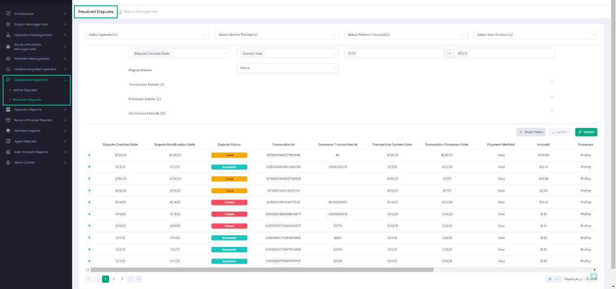The height and width of the screenshot is (289, 616).
Task: Open the Select Operator(s) dropdown
Action: pyautogui.click(x=147, y=35)
